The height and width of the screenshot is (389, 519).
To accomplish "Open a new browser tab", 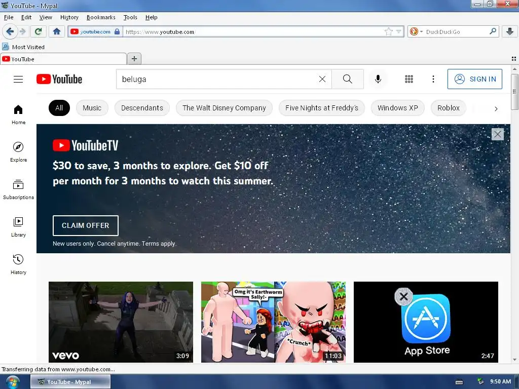I will pyautogui.click(x=134, y=59).
